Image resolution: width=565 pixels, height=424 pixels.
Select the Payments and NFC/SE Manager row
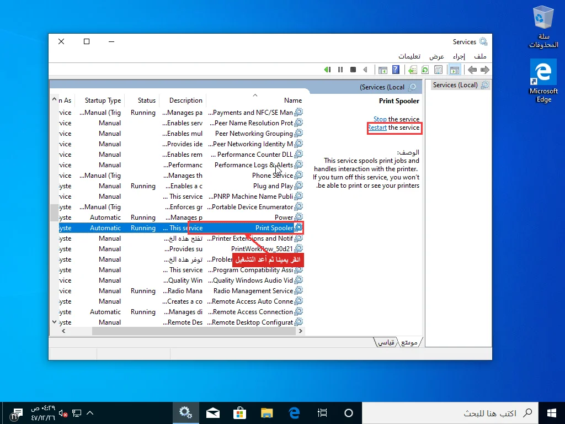pyautogui.click(x=181, y=113)
